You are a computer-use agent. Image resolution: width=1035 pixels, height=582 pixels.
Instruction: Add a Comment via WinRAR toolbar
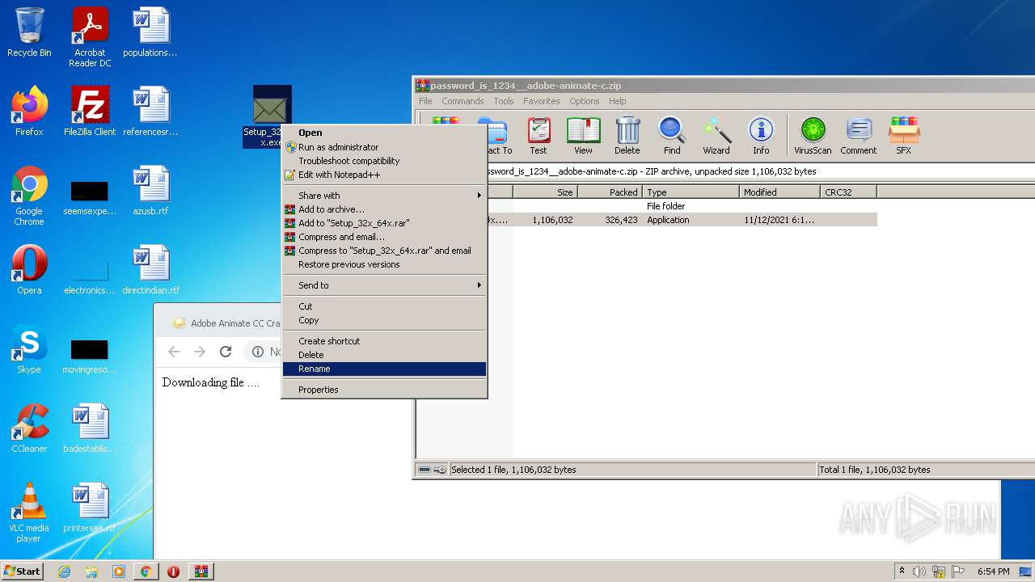click(x=859, y=136)
